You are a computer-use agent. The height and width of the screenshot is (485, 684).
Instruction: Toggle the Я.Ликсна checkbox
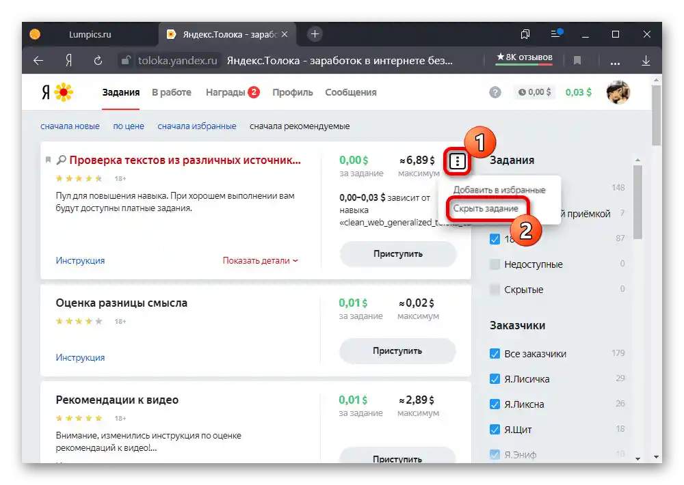[x=495, y=404]
